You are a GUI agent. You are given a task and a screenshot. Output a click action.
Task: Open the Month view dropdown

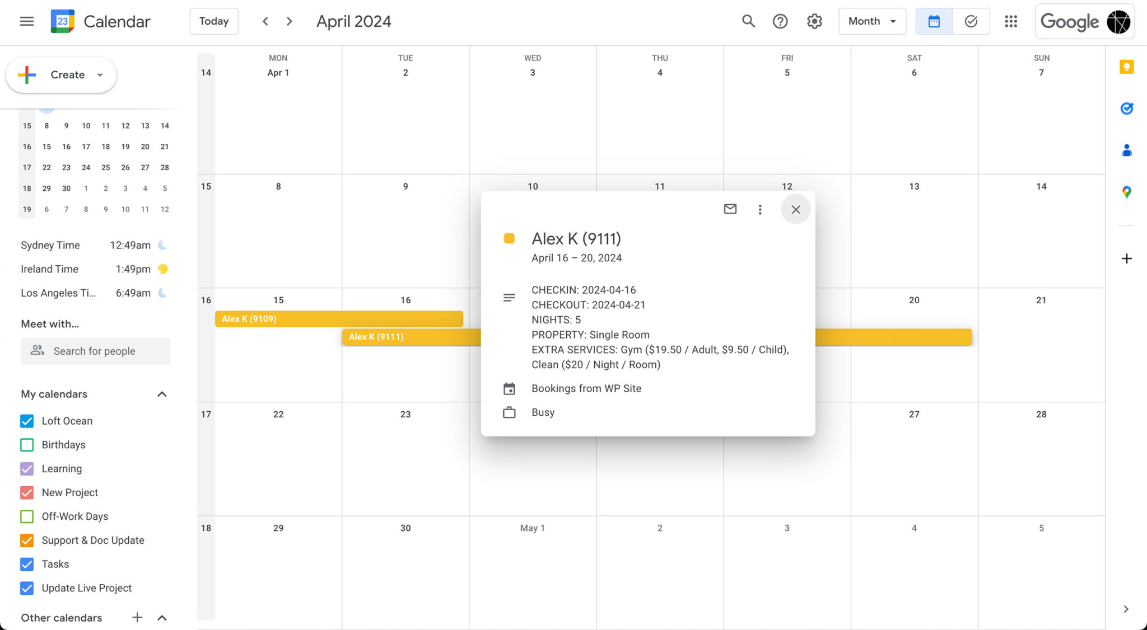tap(872, 21)
